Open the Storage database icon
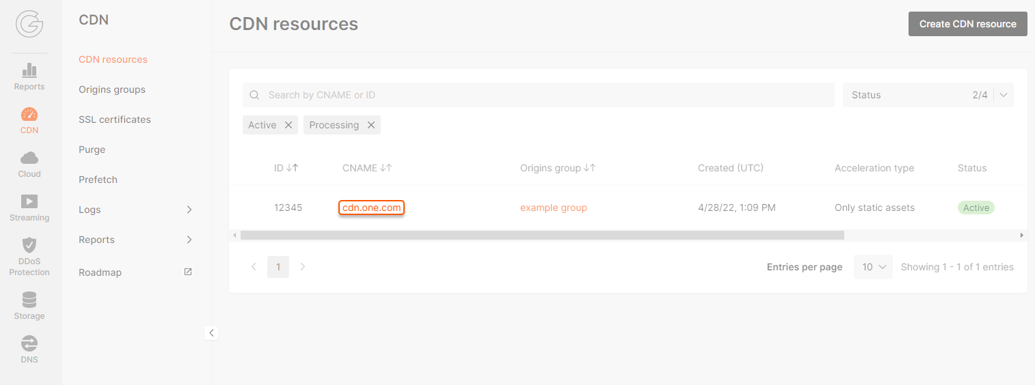This screenshot has width=1035, height=385. pyautogui.click(x=29, y=300)
